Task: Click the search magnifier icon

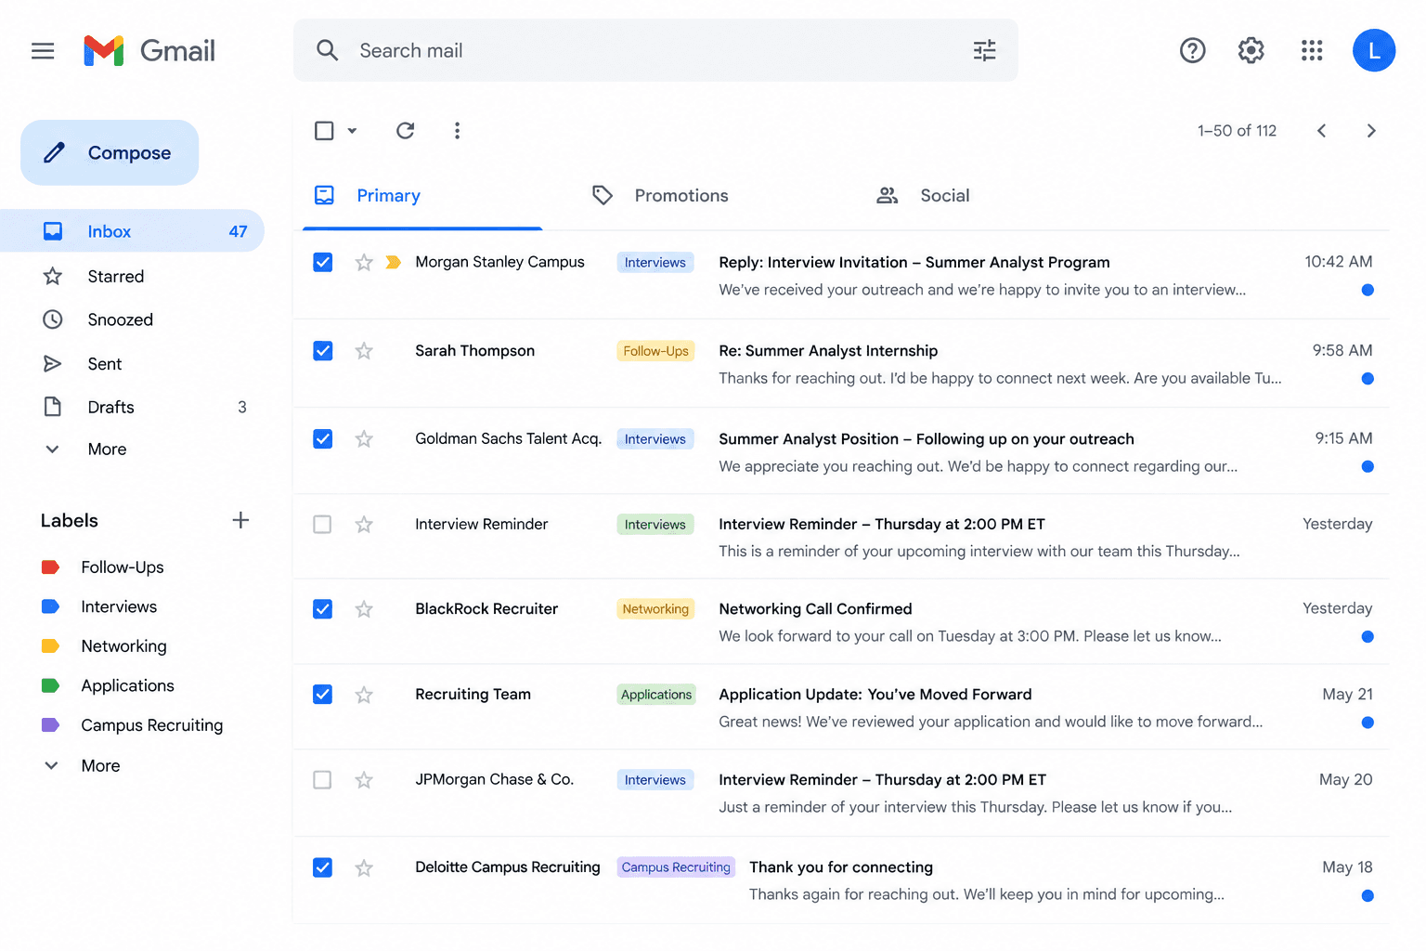Action: [327, 50]
